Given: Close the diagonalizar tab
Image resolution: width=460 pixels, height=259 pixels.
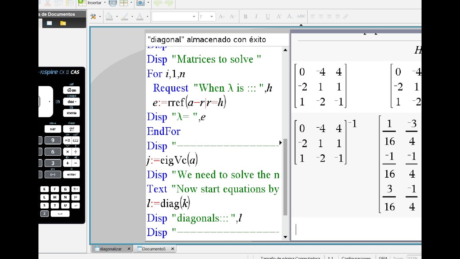Looking at the screenshot, I should (x=129, y=249).
